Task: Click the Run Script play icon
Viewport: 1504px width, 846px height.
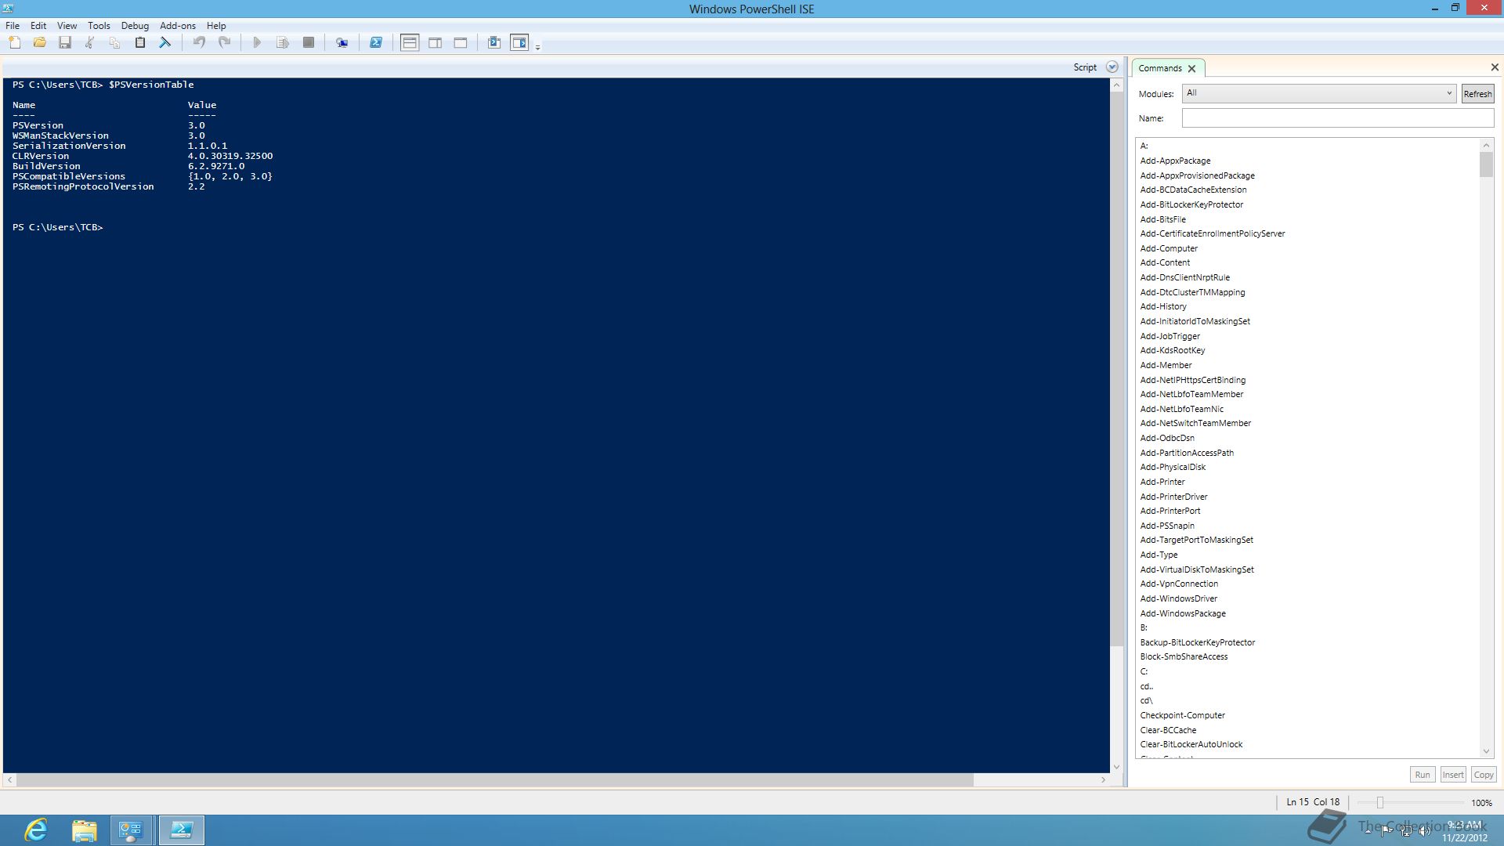Action: [257, 43]
